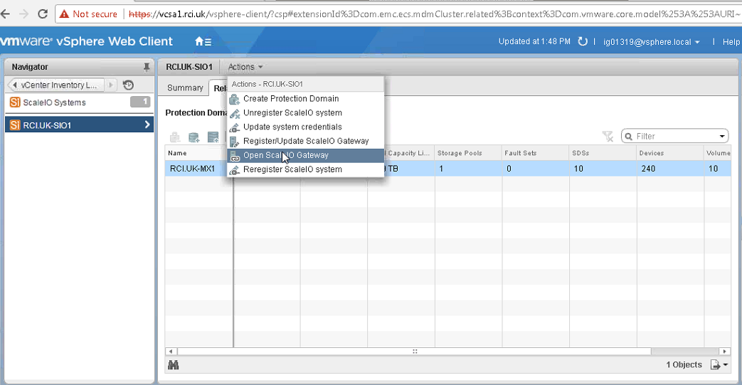The height and width of the screenshot is (385, 742).
Task: Open the vSphere home menu icon
Action: point(203,42)
